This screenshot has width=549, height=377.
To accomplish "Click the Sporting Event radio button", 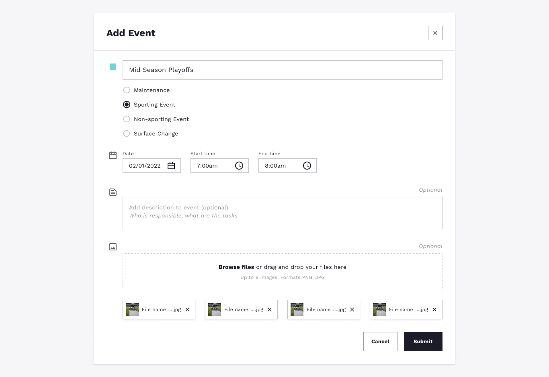I will [127, 104].
